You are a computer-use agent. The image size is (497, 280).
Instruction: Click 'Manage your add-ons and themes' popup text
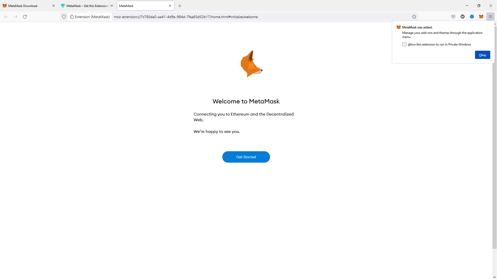coord(442,35)
